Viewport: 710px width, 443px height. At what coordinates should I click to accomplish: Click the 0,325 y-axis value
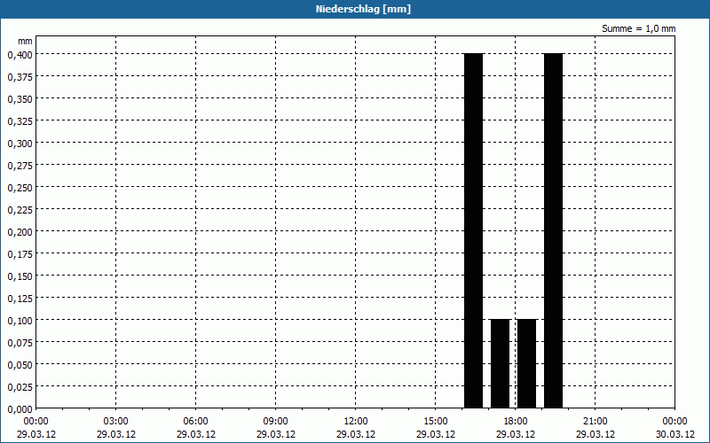20,121
